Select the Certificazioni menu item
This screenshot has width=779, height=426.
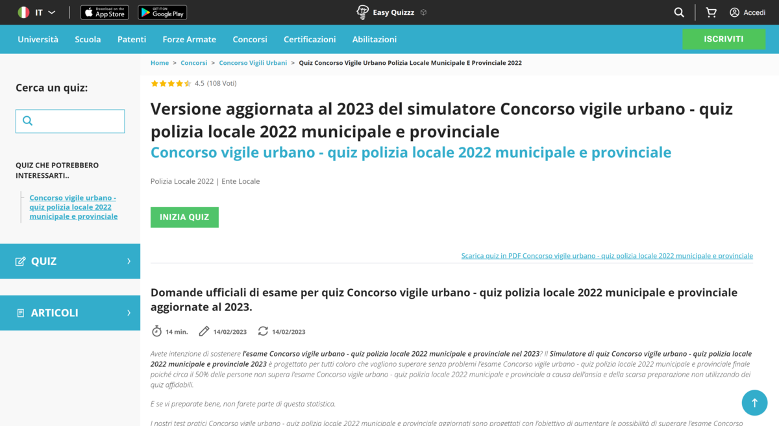310,40
